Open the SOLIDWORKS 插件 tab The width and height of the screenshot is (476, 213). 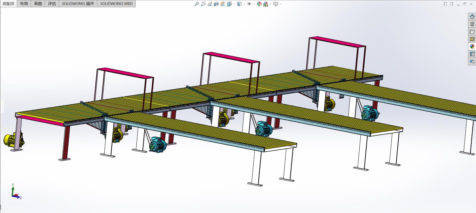coord(78,4)
